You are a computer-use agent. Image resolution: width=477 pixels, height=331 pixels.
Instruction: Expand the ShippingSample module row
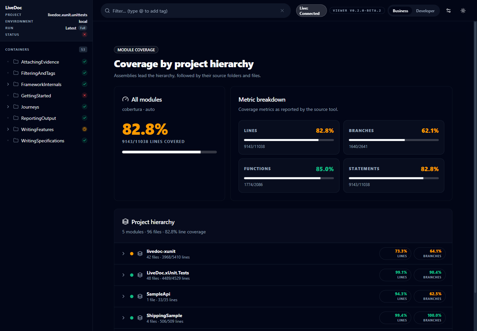tap(123, 318)
